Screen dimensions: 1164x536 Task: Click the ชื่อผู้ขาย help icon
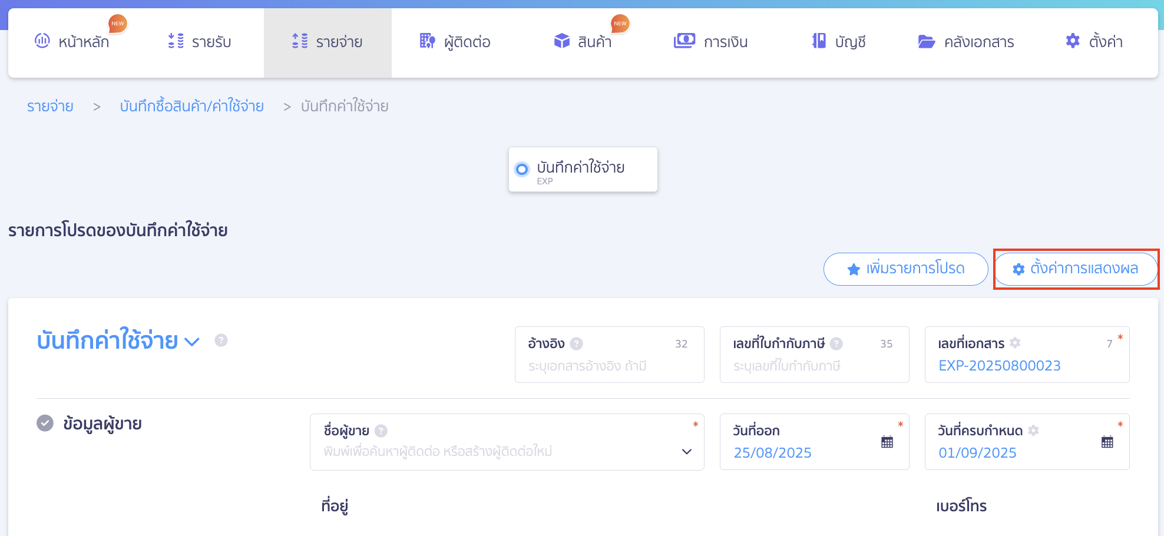coord(381,431)
